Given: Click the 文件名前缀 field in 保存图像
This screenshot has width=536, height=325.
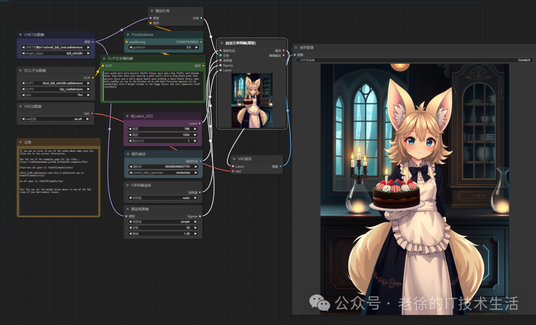Looking at the screenshot, I should [x=414, y=60].
